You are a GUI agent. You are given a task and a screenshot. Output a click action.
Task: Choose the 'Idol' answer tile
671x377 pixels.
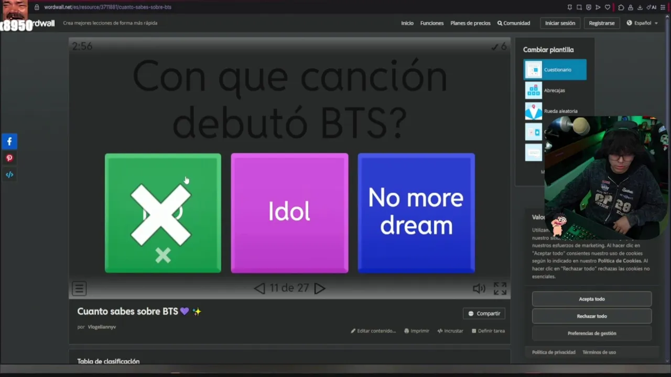[289, 213]
